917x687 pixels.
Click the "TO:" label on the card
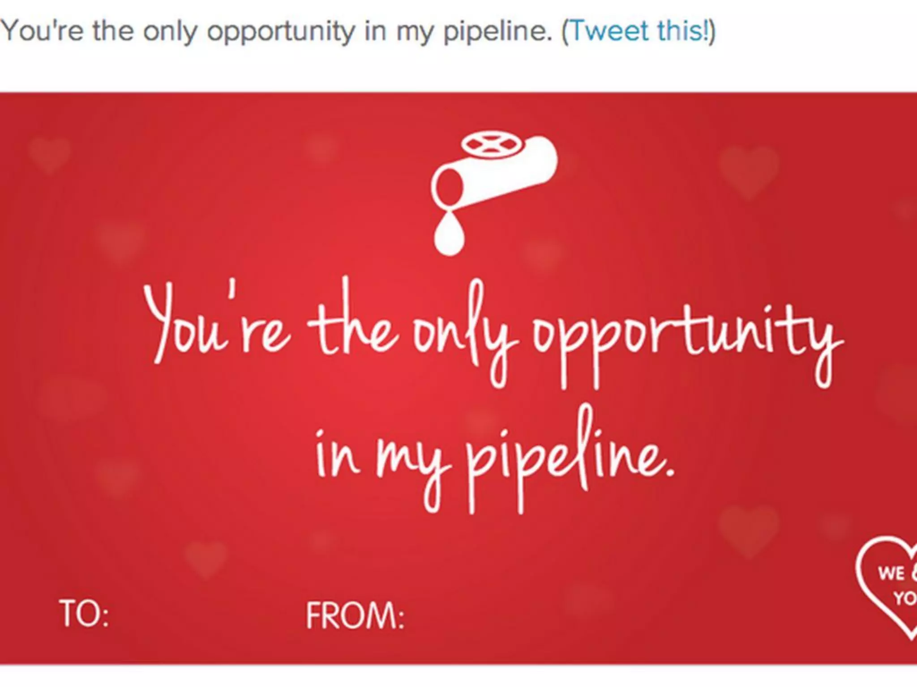84,614
